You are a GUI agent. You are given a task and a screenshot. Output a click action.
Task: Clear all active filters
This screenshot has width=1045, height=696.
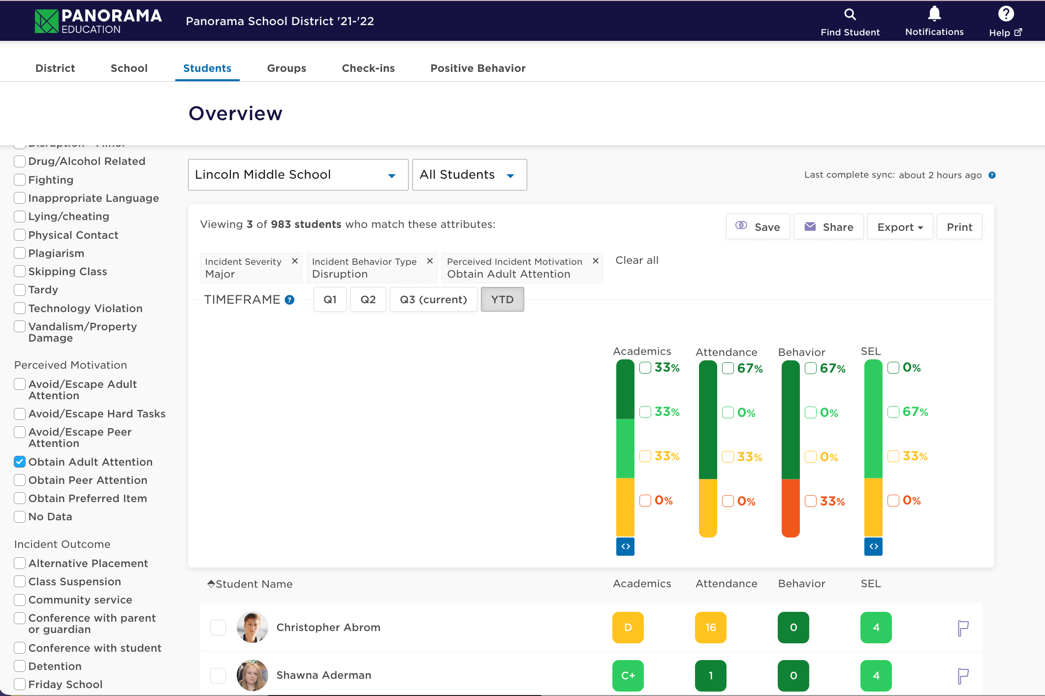[x=636, y=260]
